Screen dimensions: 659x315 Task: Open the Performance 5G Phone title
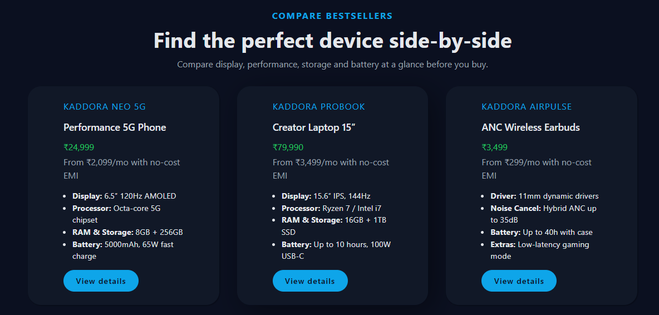coord(115,127)
